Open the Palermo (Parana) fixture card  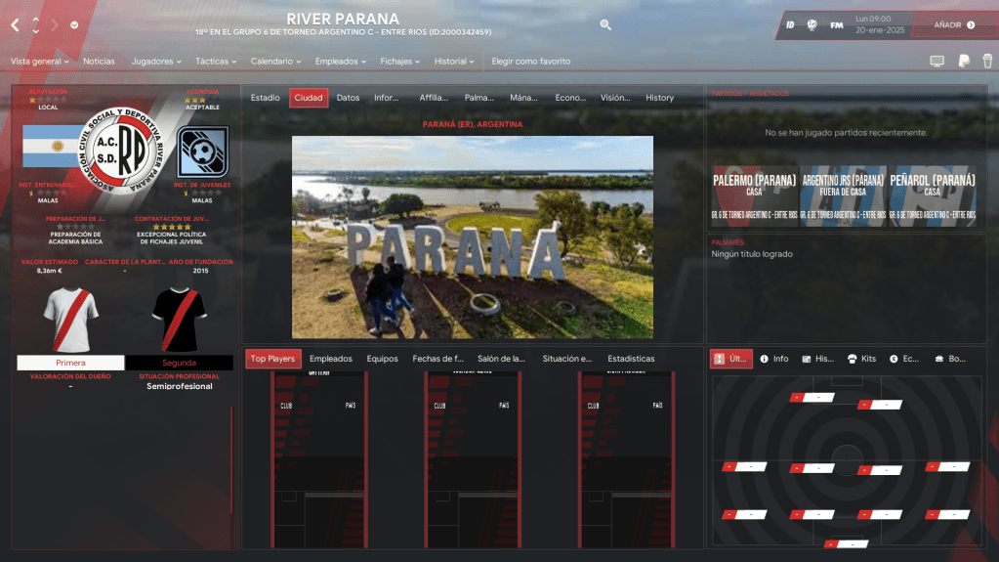click(754, 195)
